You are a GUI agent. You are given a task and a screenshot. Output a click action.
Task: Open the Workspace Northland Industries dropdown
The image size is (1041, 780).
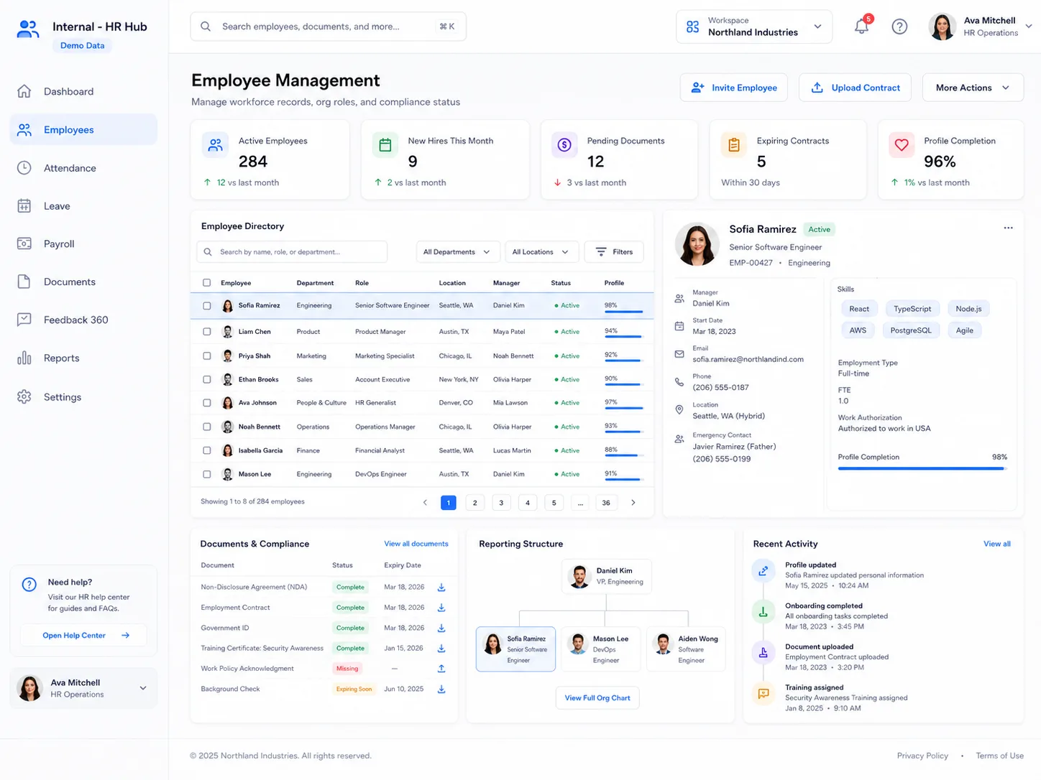754,27
